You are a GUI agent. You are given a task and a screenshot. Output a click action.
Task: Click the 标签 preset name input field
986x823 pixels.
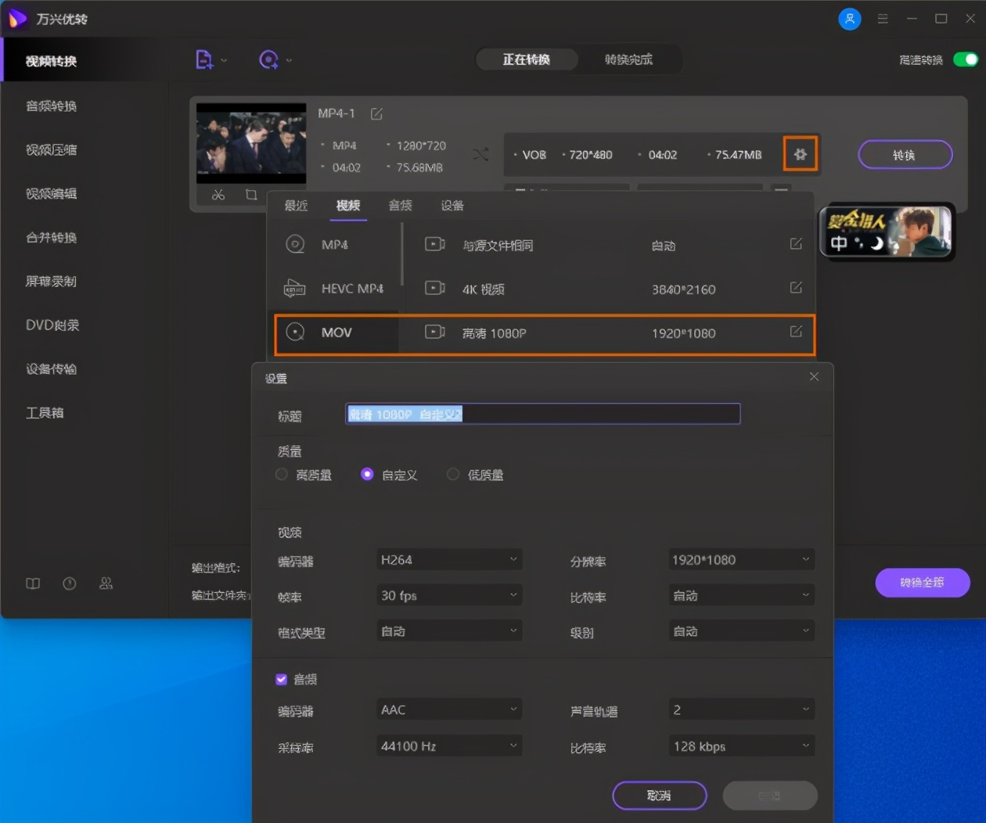[x=542, y=414]
